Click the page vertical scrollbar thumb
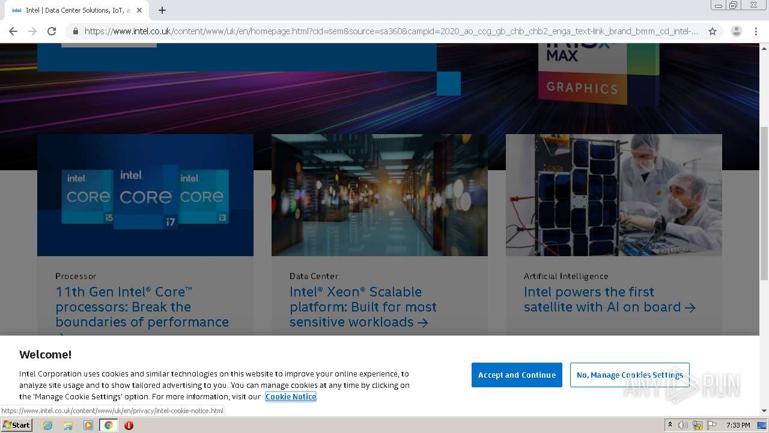 pos(764,203)
